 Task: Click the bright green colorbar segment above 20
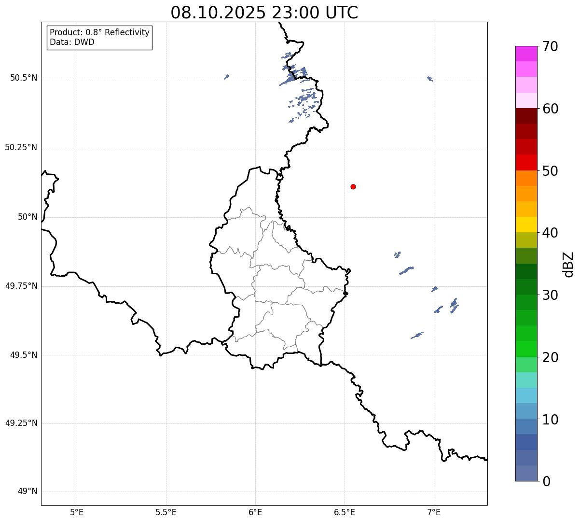pyautogui.click(x=526, y=349)
